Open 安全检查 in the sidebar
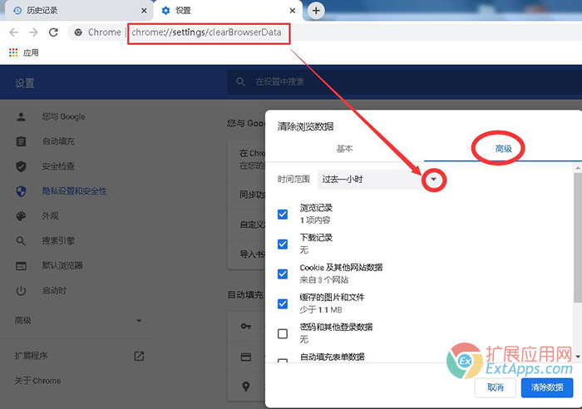 tap(58, 166)
